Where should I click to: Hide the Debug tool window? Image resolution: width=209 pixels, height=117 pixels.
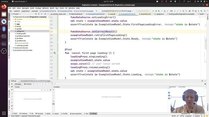pos(205,81)
